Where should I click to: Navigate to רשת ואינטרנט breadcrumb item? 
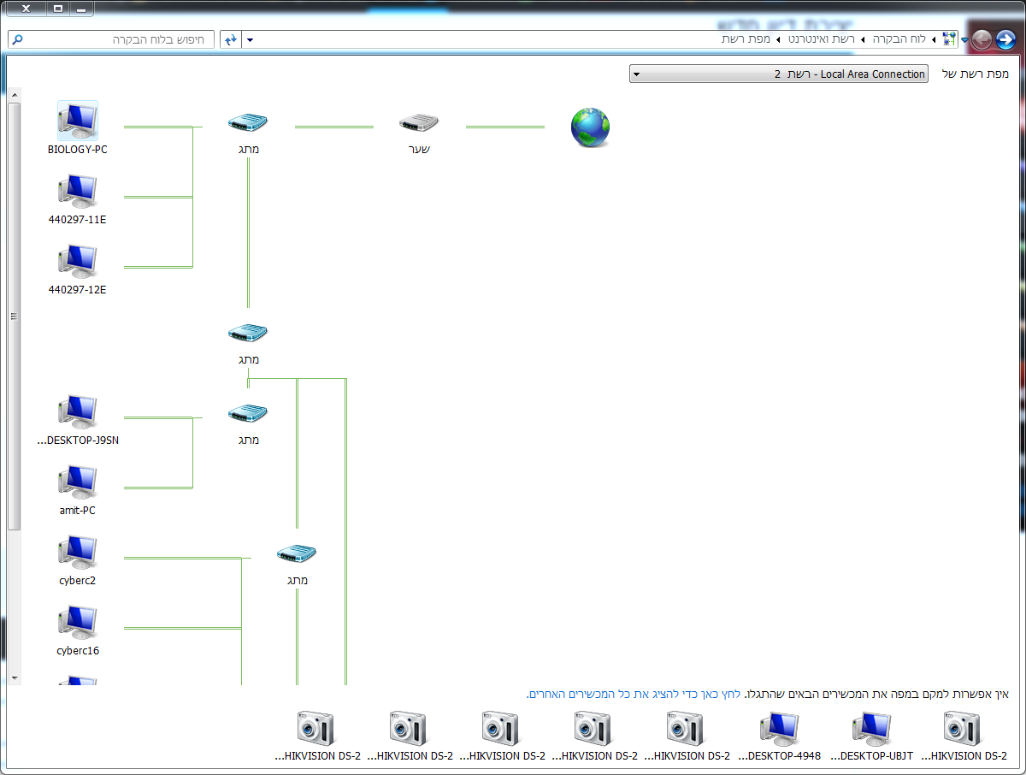pyautogui.click(x=822, y=39)
